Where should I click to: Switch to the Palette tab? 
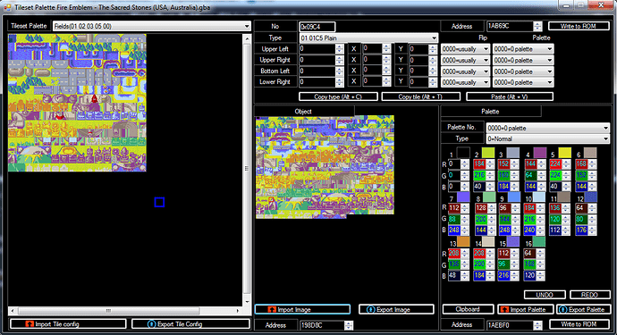(490, 112)
